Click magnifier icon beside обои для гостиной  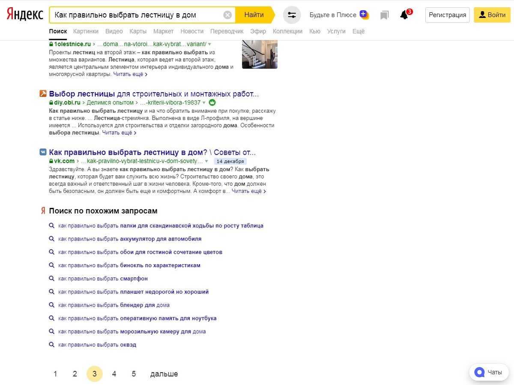click(x=51, y=252)
